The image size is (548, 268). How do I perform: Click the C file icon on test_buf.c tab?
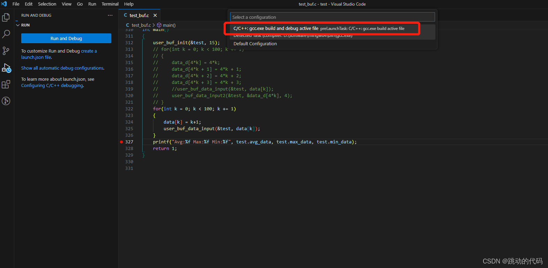click(x=125, y=15)
